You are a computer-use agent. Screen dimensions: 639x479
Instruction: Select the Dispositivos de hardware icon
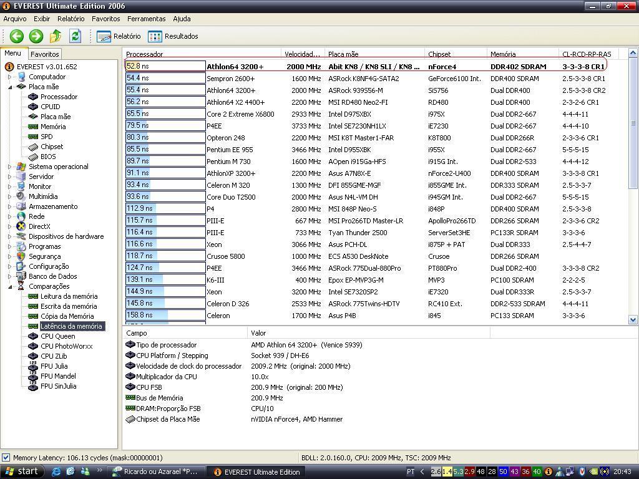click(21, 236)
